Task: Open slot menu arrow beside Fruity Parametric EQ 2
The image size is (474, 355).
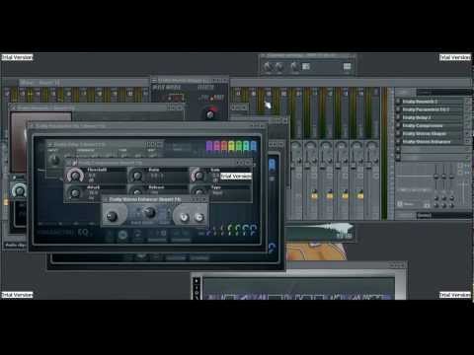Action: click(398, 109)
